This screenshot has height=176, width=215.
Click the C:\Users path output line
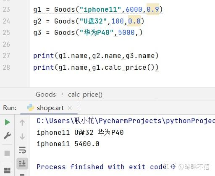tap(126, 121)
